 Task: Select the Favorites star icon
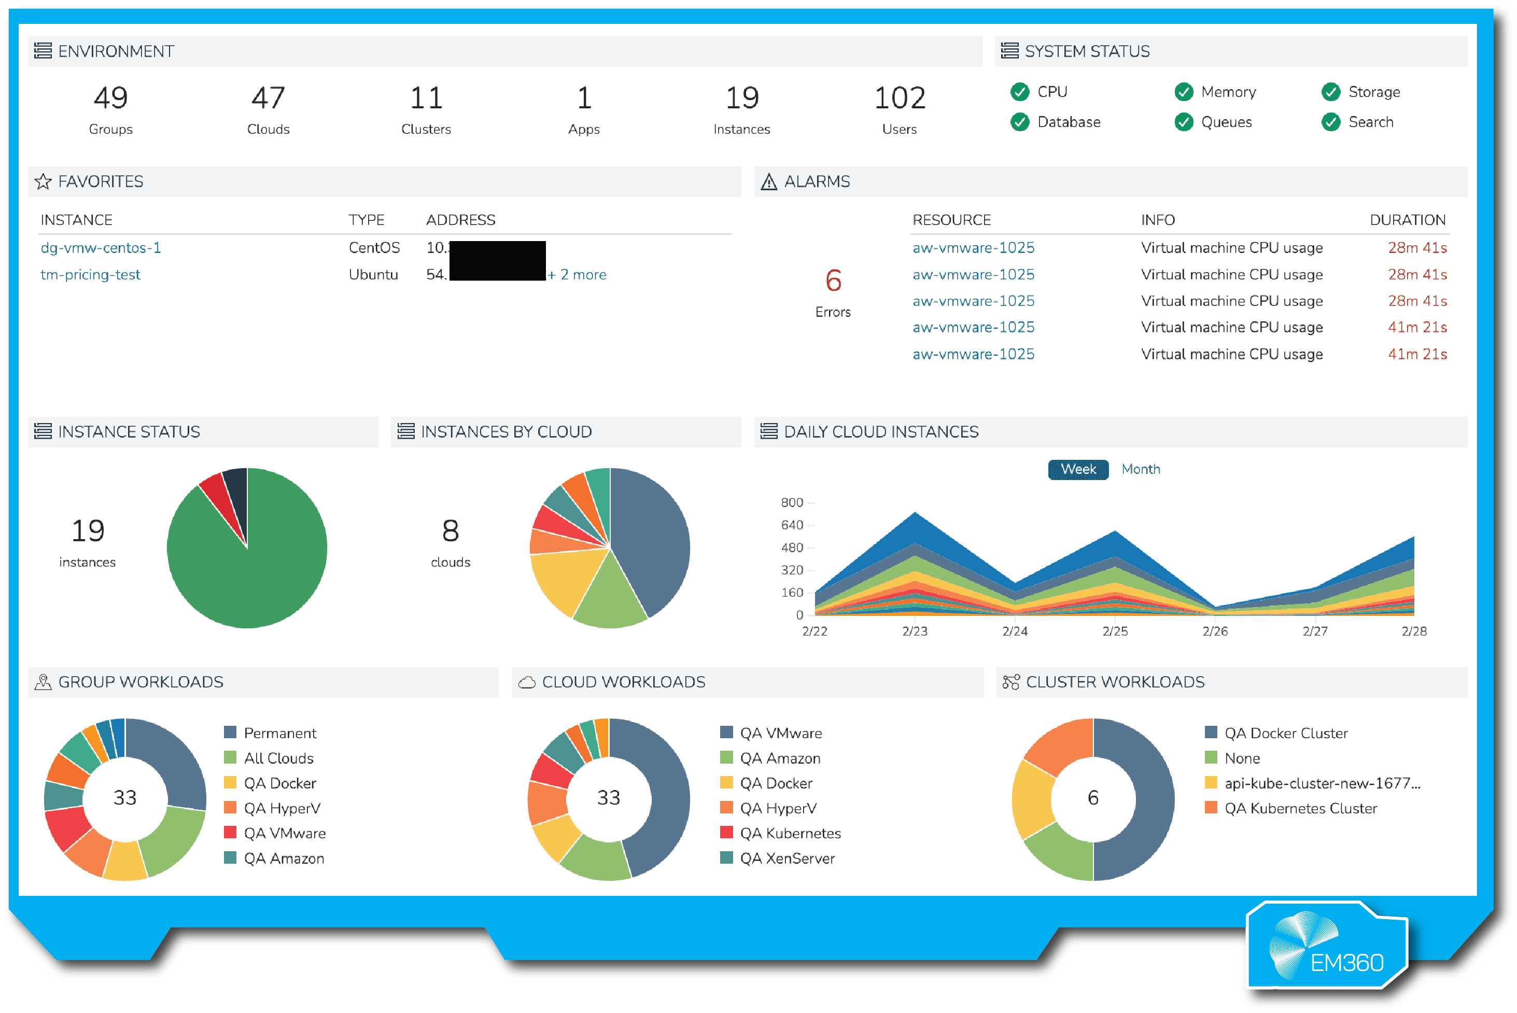(x=43, y=181)
